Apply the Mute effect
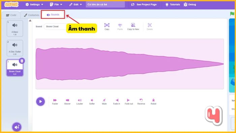The width and height of the screenshot is (236, 133). point(104,102)
